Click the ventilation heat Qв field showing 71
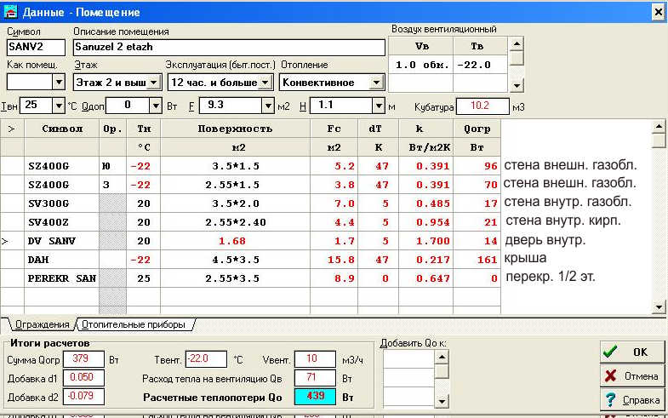The height and width of the screenshot is (418, 668). coord(315,377)
